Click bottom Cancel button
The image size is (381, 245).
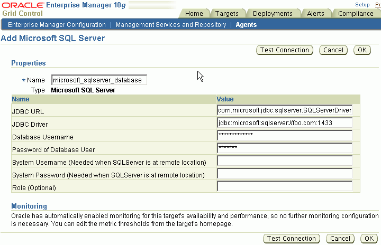pos(340,239)
